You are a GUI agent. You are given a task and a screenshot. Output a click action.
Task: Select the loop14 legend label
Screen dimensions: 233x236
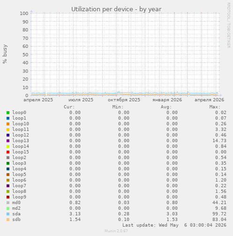pos(21,146)
